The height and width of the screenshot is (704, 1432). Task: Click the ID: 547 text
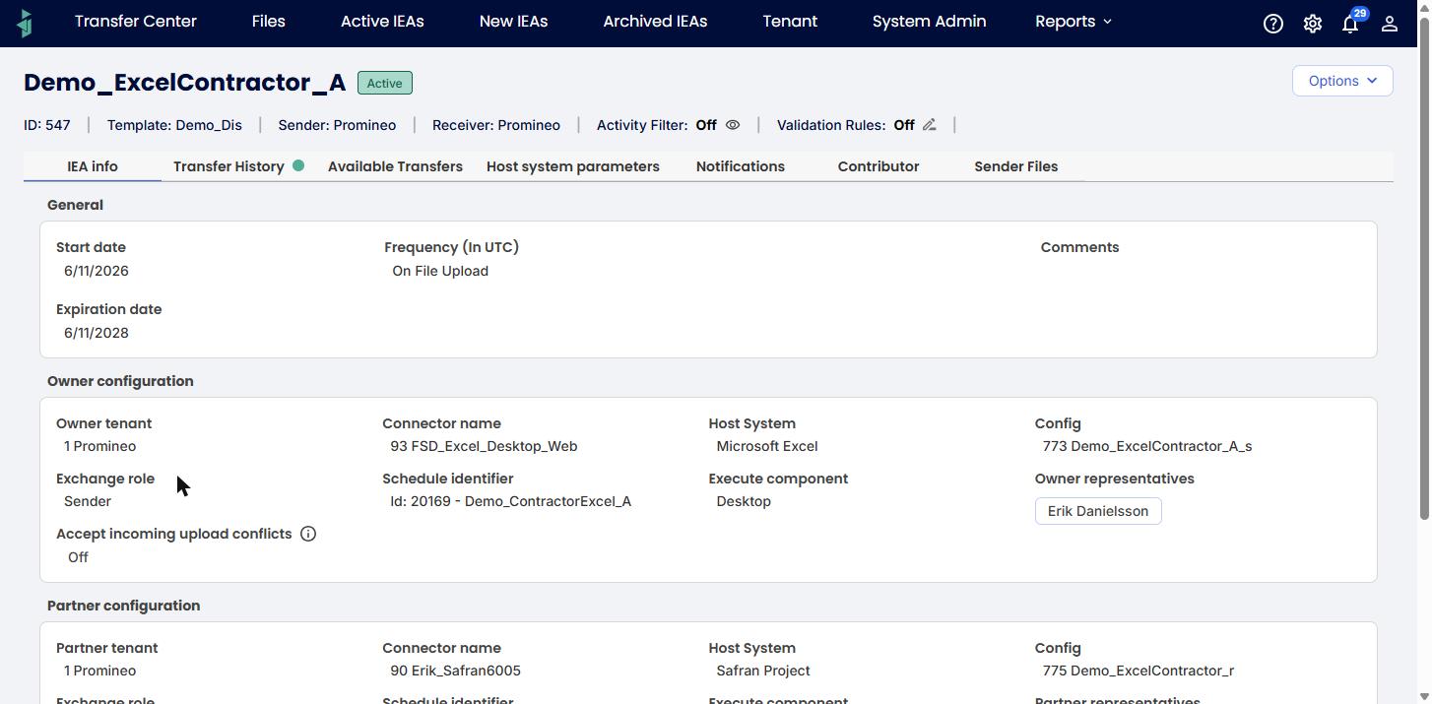click(47, 125)
